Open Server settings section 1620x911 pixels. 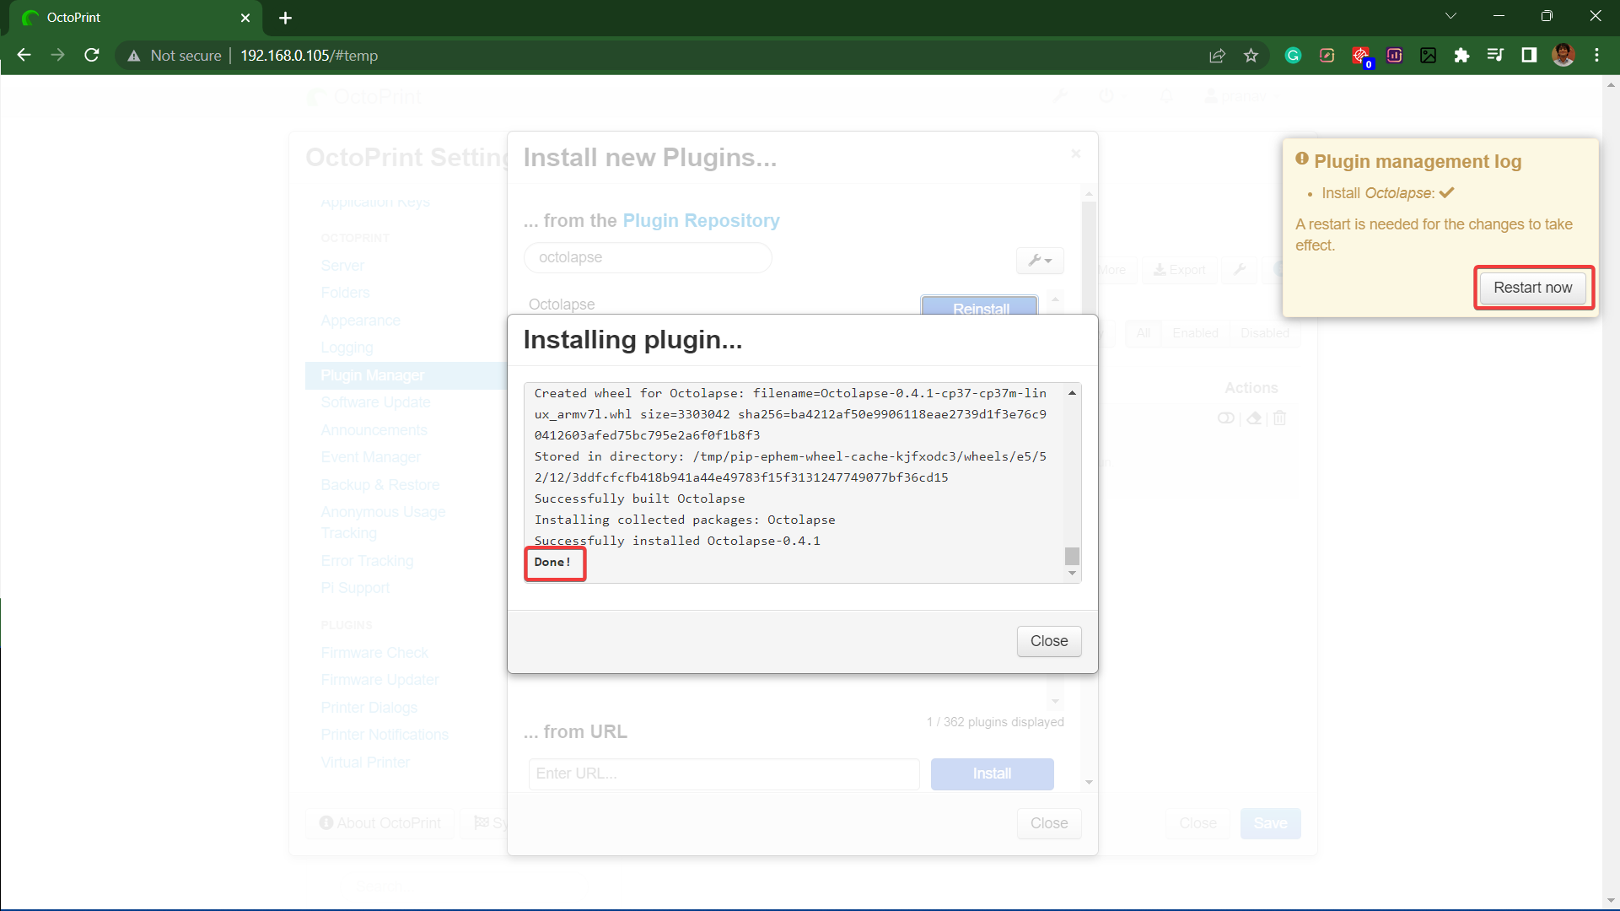coord(342,266)
